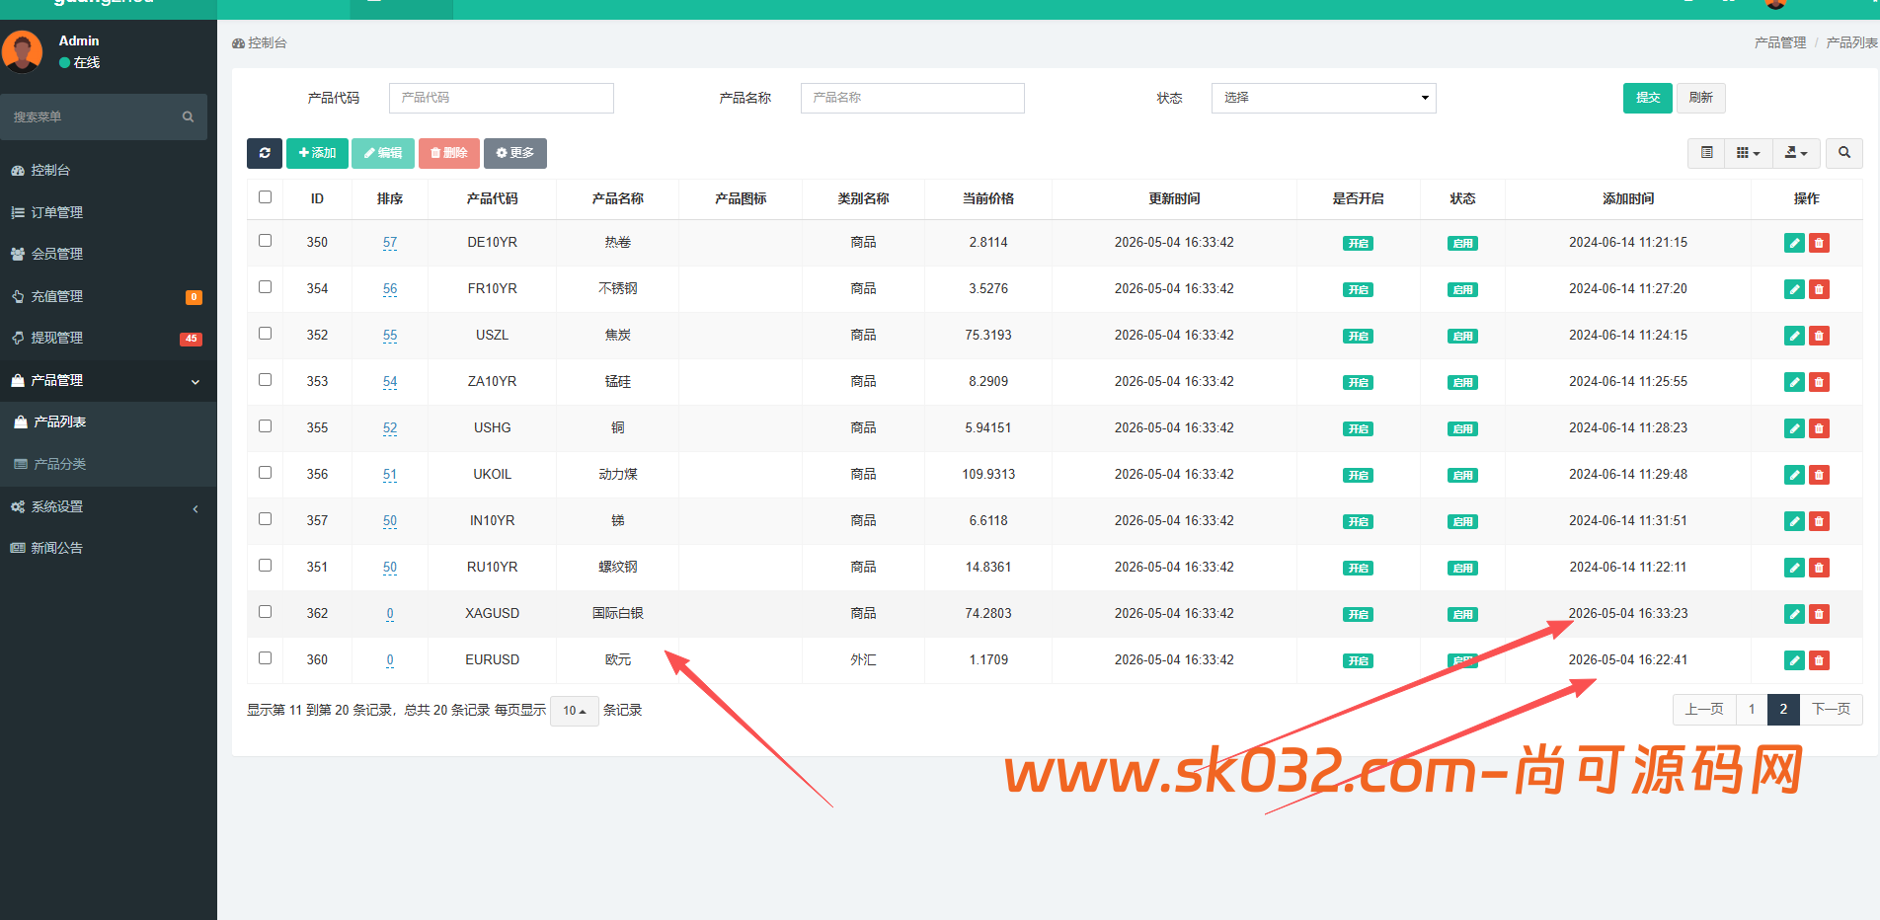Click delete icon for row ZA10YR

(1819, 382)
